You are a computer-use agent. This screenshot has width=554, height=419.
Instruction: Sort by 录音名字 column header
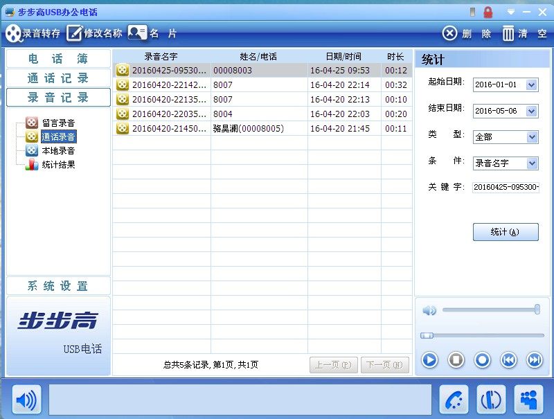tap(161, 57)
